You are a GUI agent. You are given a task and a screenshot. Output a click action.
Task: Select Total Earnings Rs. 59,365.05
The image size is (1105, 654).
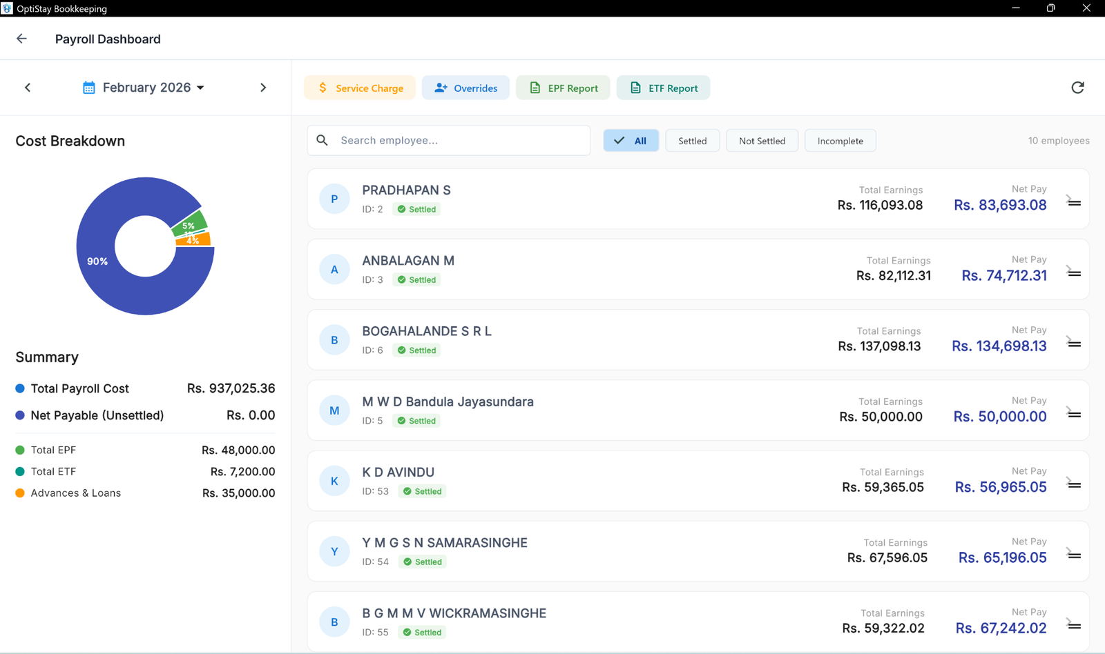pos(883,487)
